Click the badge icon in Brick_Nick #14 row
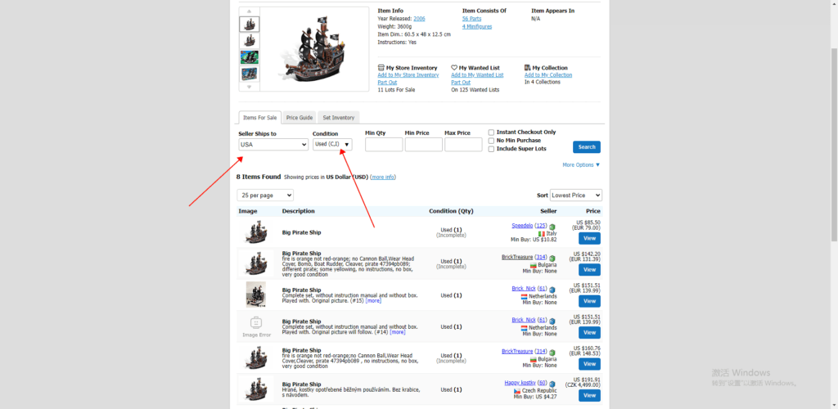The image size is (838, 409). (x=552, y=321)
